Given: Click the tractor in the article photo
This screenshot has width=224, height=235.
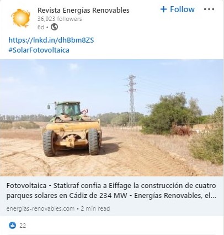Looking at the screenshot, I should tap(72, 129).
